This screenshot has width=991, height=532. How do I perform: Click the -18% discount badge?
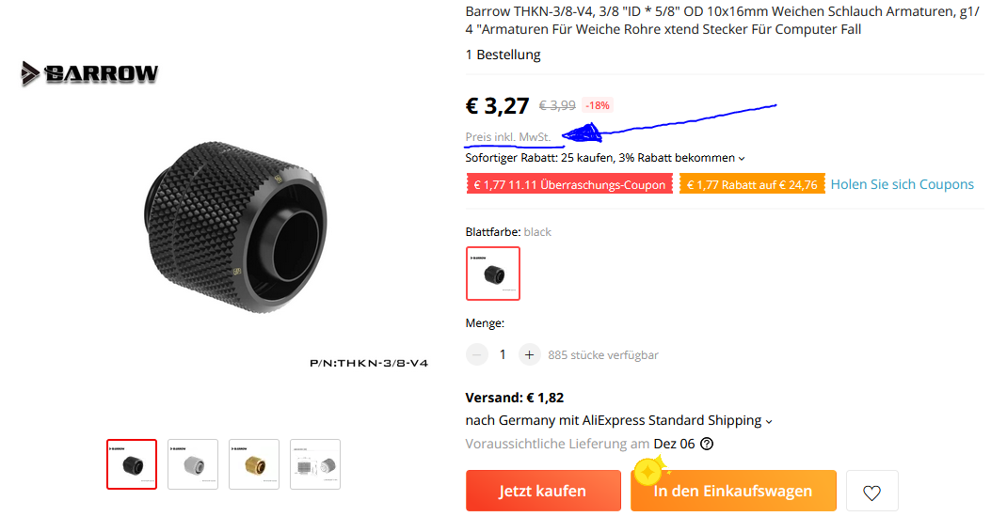click(x=598, y=105)
